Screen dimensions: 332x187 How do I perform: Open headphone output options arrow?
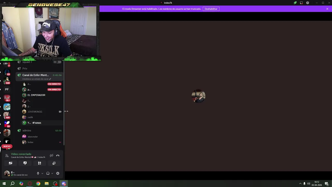point(52,173)
